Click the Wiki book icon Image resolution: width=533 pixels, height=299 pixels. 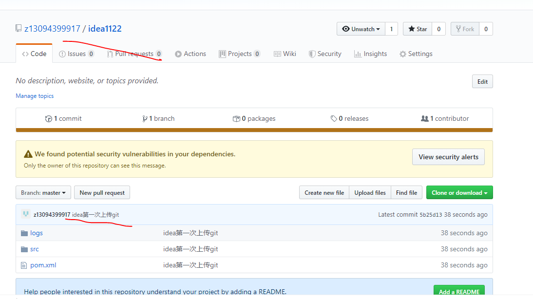277,54
